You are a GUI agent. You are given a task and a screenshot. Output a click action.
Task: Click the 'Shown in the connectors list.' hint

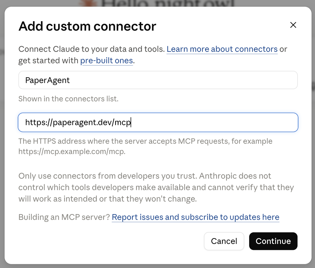[x=68, y=99]
